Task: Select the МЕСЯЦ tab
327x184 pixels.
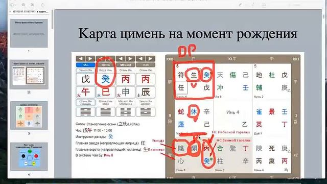Action: (126, 65)
